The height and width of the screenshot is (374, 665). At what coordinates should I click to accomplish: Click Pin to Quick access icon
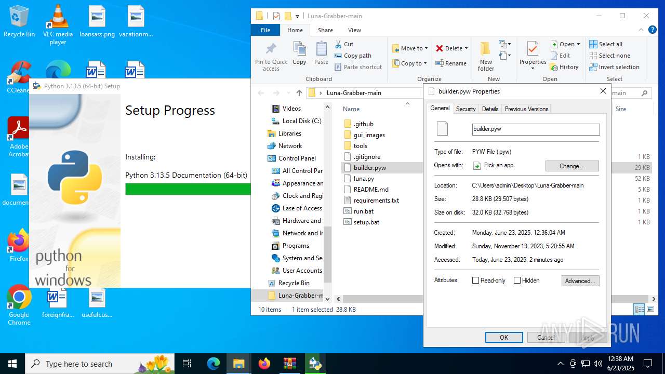pos(271,50)
